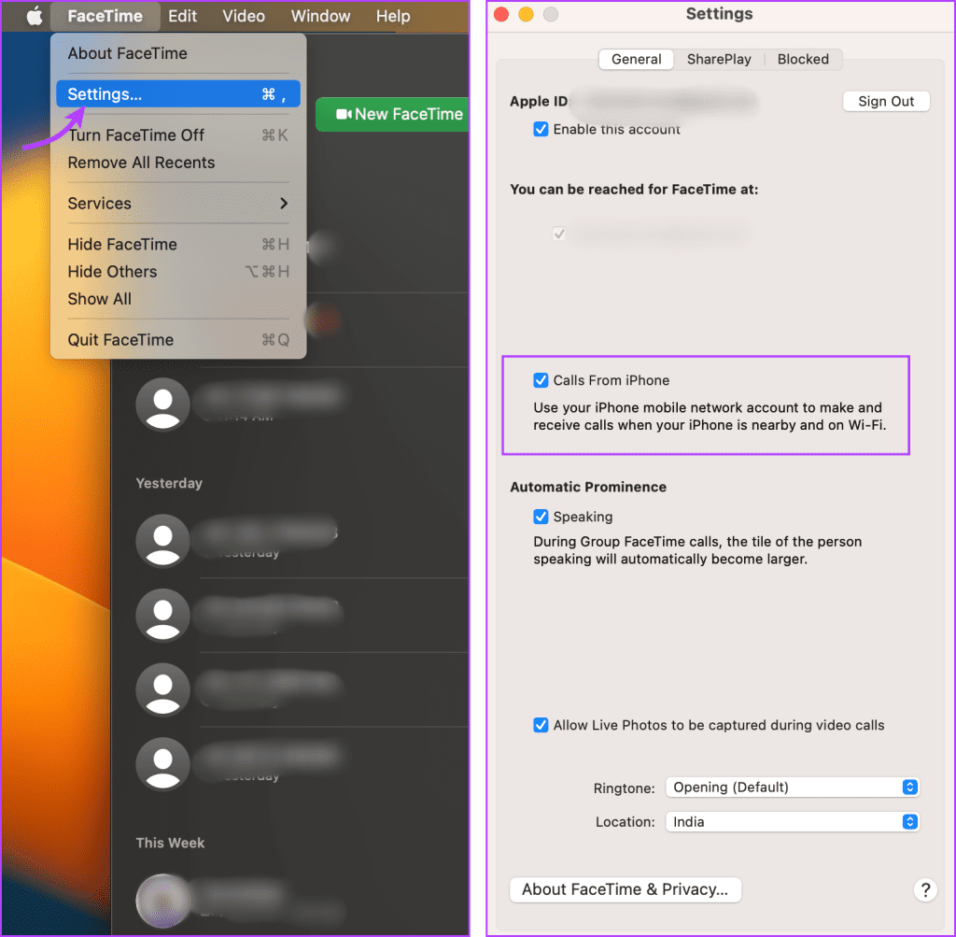The image size is (956, 937).
Task: Click the help question mark button
Action: 925,890
